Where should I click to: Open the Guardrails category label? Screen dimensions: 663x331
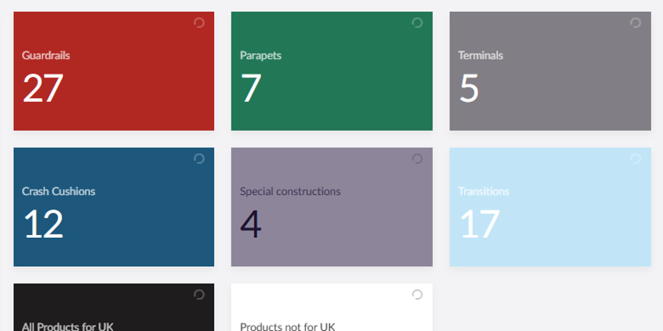tap(46, 55)
